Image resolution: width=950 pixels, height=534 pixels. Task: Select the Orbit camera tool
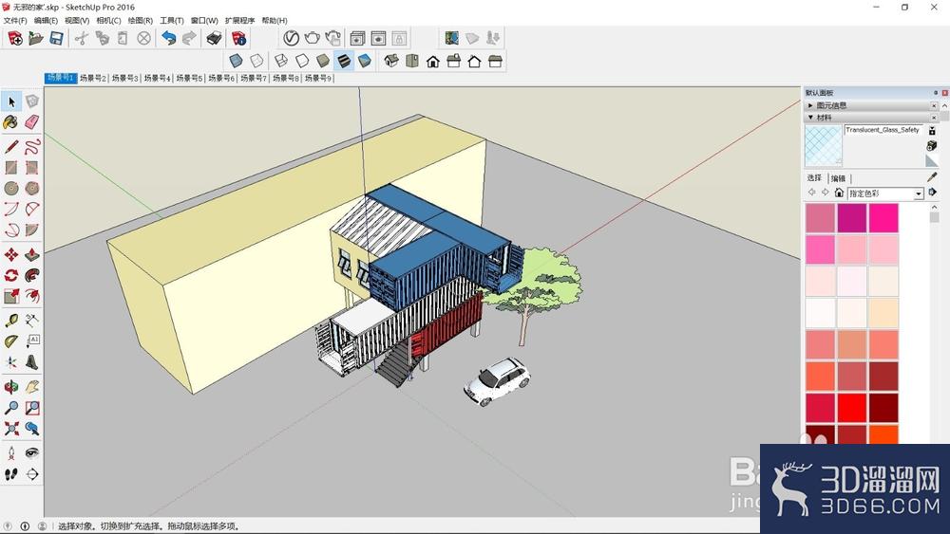10,386
